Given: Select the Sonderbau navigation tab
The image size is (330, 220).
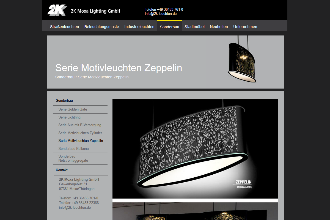Looking at the screenshot, I should coord(169,27).
